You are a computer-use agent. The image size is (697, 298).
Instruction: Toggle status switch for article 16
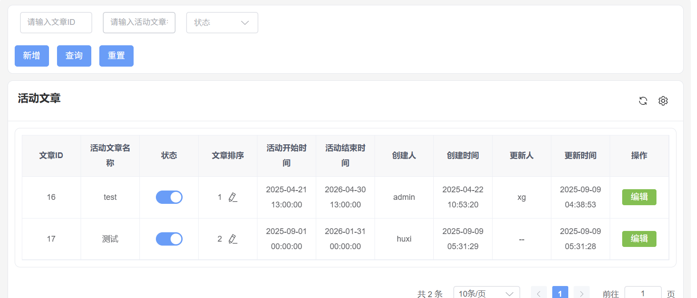pyautogui.click(x=169, y=197)
